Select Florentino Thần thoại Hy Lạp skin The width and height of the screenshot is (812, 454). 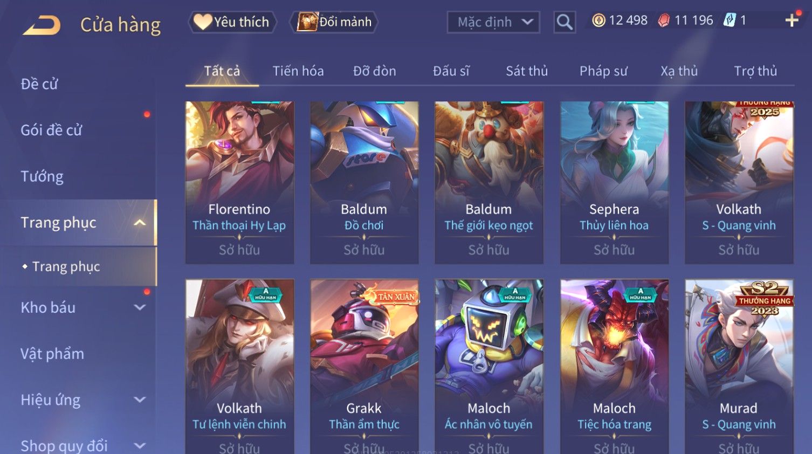coord(239,182)
